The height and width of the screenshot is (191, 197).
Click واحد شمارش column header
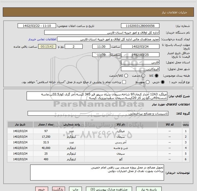(71, 124)
